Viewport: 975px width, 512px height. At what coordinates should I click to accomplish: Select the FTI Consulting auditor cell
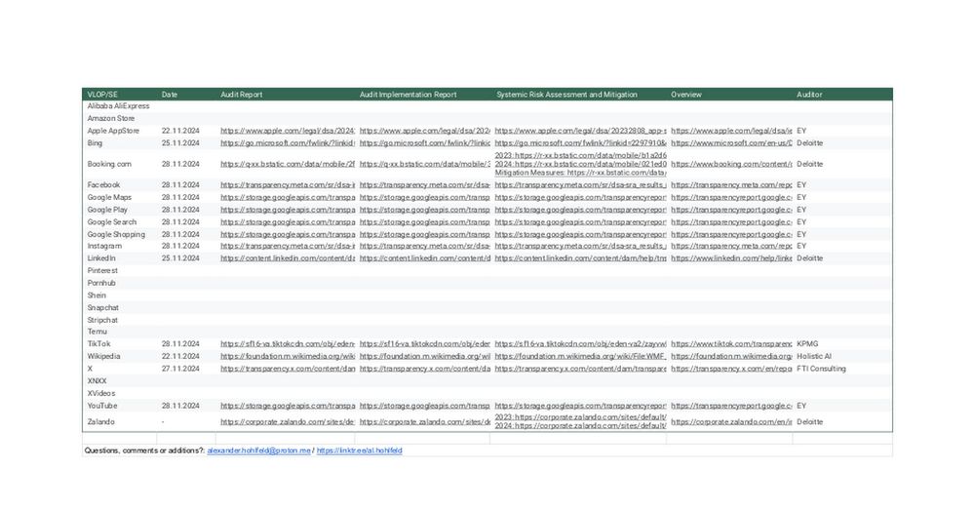click(x=821, y=369)
